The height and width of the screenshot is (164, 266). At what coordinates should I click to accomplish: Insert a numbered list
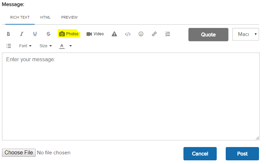[x=168, y=34]
